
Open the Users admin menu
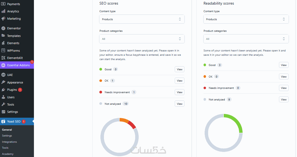(11, 97)
